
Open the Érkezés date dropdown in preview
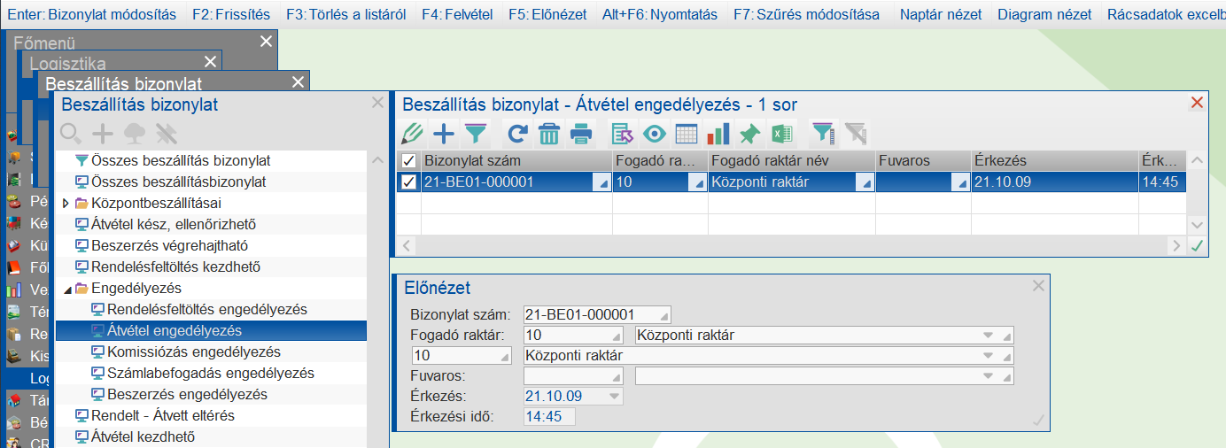tap(615, 396)
